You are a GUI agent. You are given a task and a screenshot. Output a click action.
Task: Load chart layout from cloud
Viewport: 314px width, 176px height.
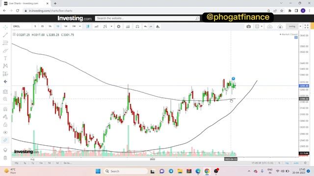pos(270,26)
